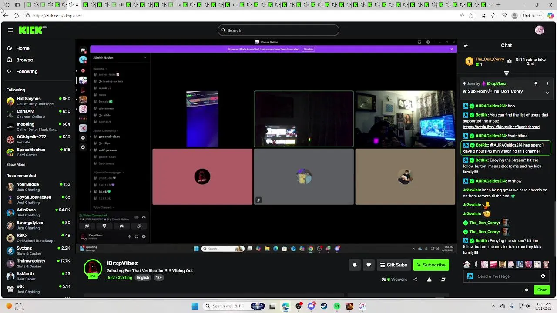Click the KICK logo

click(33, 30)
